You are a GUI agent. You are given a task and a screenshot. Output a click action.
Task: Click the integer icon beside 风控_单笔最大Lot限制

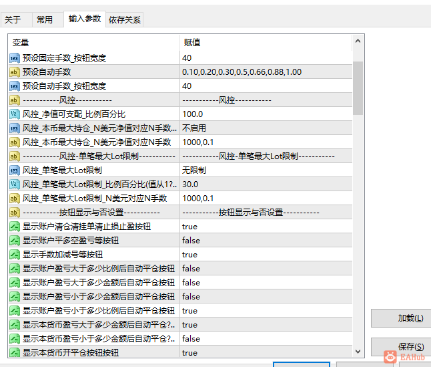click(x=14, y=170)
